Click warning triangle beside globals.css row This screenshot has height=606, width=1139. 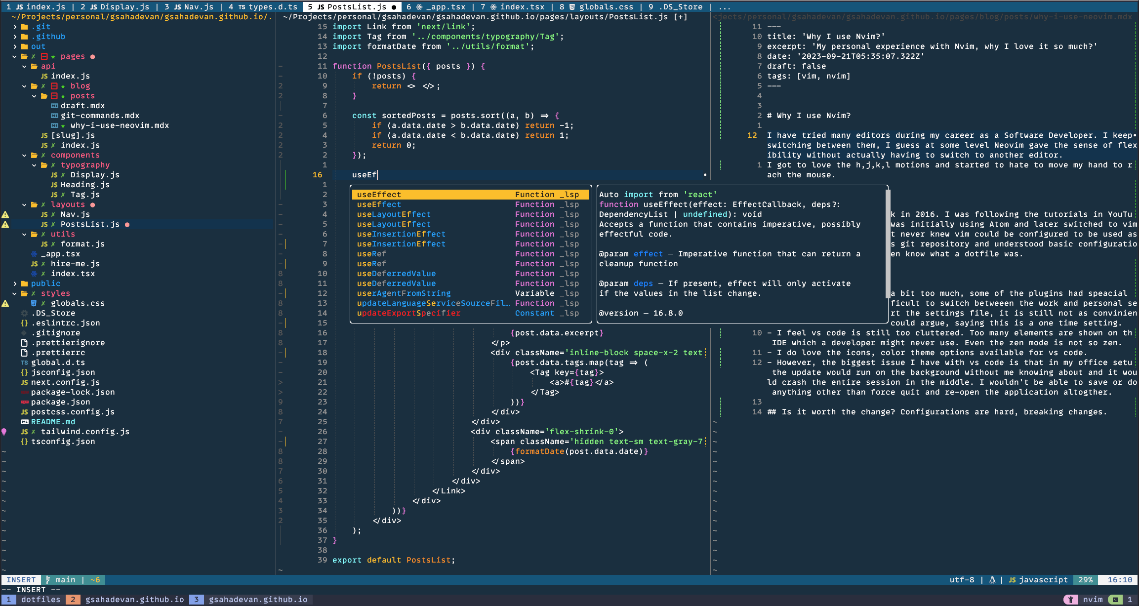(x=5, y=303)
